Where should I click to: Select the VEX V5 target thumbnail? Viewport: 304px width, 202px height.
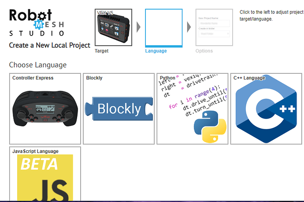[x=113, y=27]
